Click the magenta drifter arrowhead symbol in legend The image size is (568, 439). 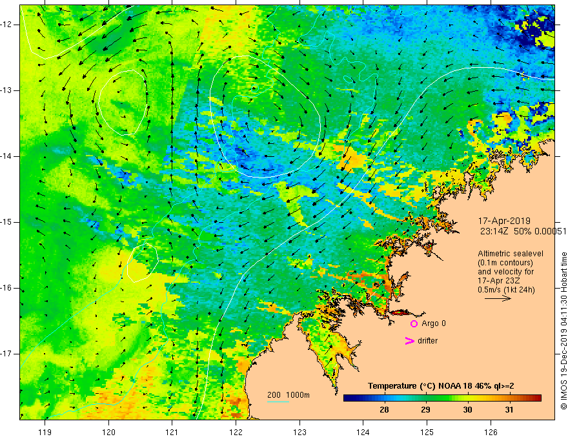point(409,341)
